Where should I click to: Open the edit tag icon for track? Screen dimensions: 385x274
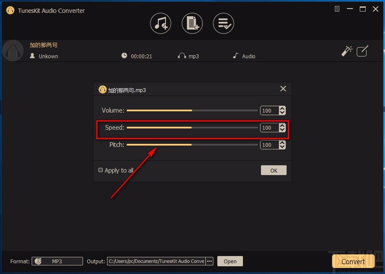point(362,51)
